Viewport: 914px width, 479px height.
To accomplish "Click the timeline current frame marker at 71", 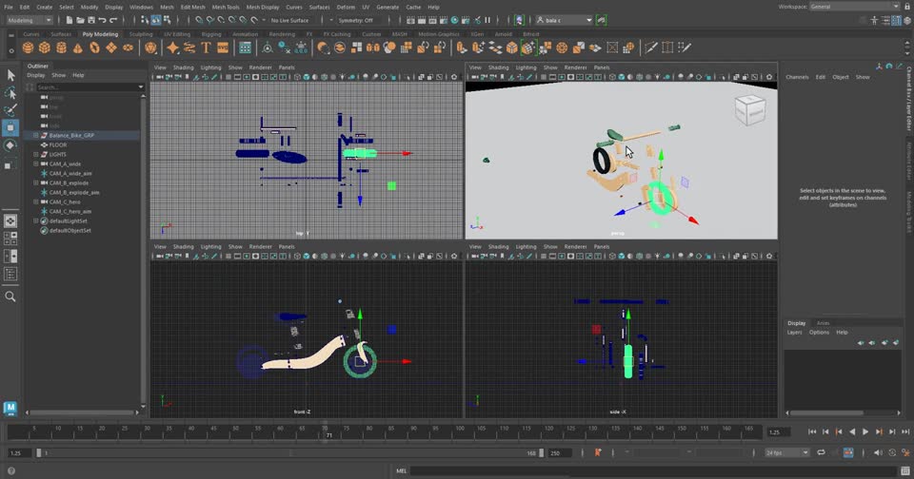I will click(326, 431).
